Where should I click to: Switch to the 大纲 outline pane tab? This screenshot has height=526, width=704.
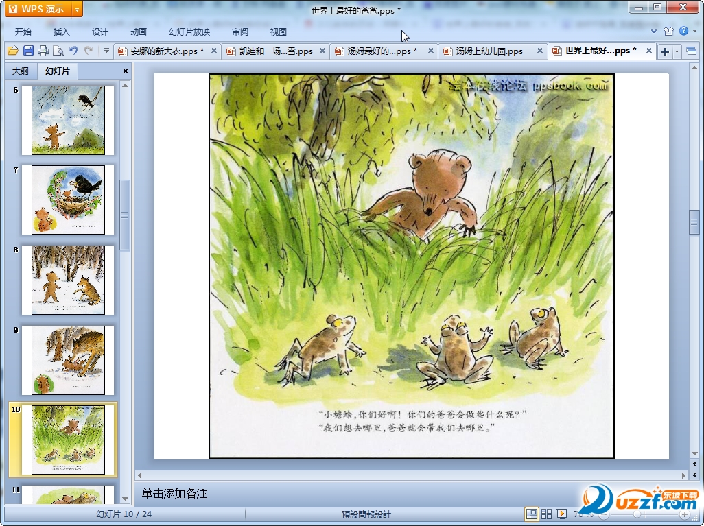[20, 71]
